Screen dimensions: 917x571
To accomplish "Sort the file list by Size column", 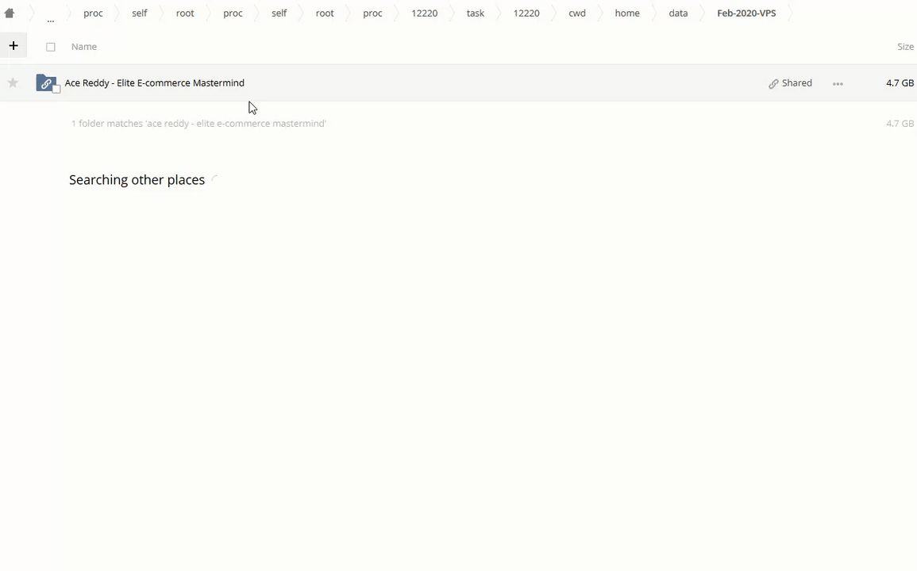I will (x=905, y=47).
